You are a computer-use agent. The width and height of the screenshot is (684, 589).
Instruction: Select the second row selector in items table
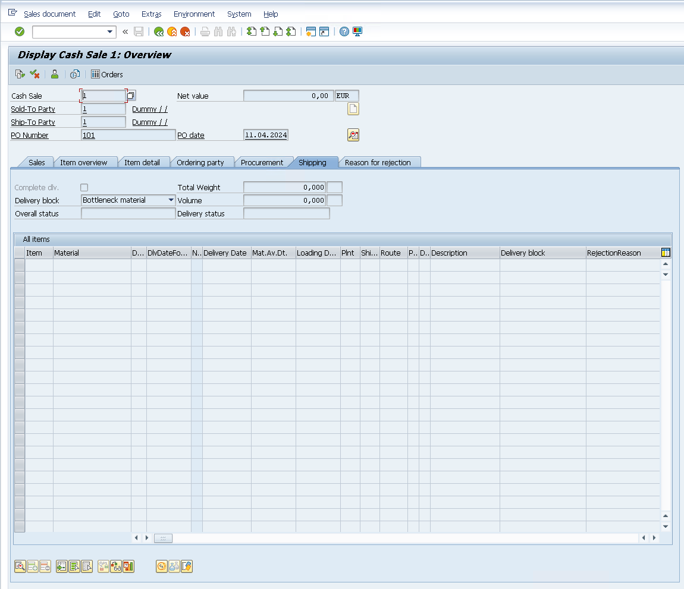pyautogui.click(x=20, y=278)
